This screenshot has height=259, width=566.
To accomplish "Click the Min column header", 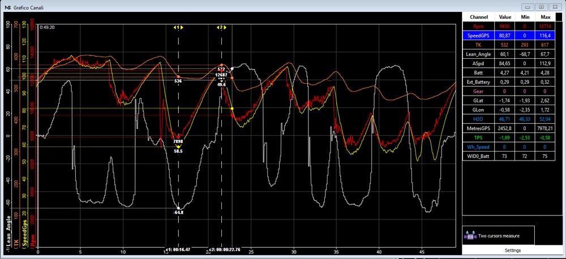I will [525, 17].
